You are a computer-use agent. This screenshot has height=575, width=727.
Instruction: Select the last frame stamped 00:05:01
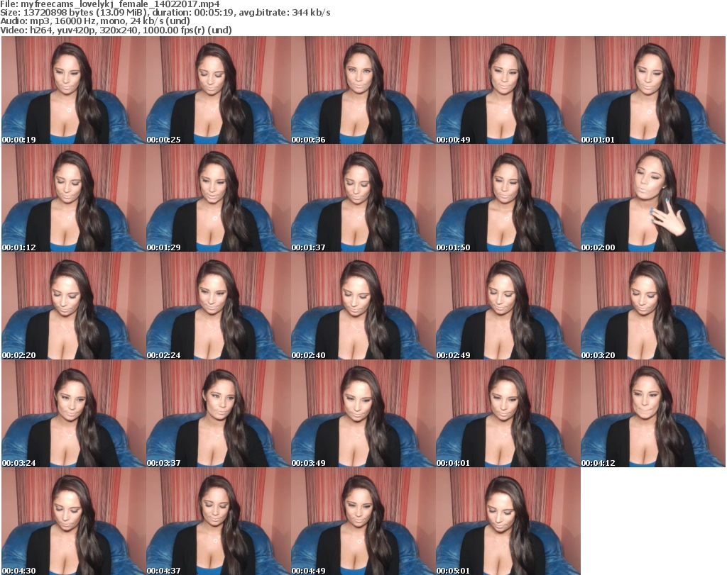click(x=508, y=521)
